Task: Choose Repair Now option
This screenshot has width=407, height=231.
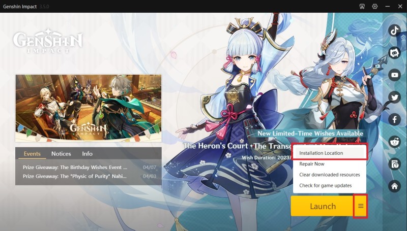Action: (312, 164)
